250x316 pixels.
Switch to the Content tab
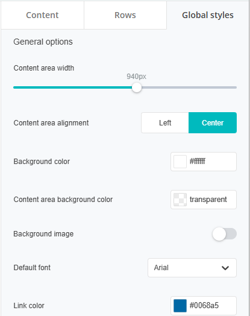click(x=42, y=15)
